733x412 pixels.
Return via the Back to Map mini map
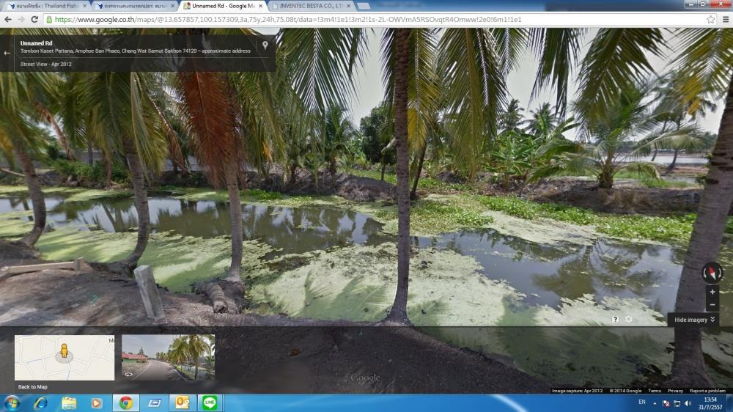(65, 358)
